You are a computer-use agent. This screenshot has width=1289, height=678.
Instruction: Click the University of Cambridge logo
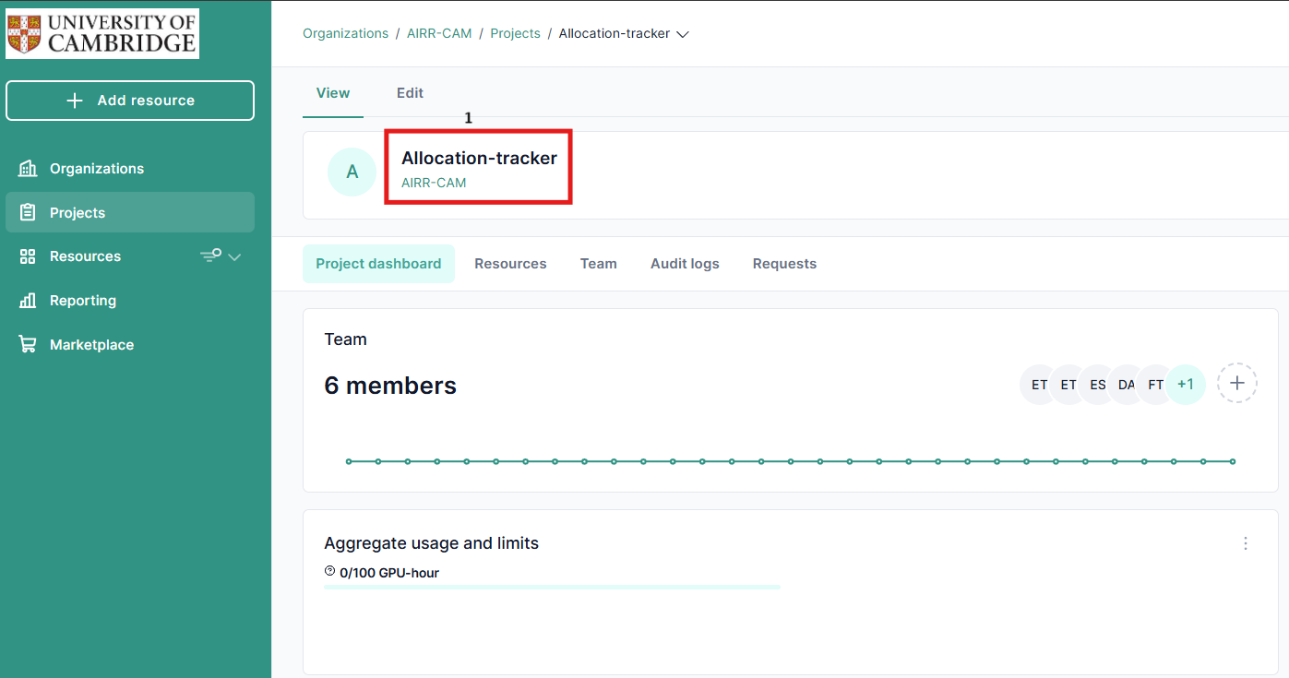102,34
